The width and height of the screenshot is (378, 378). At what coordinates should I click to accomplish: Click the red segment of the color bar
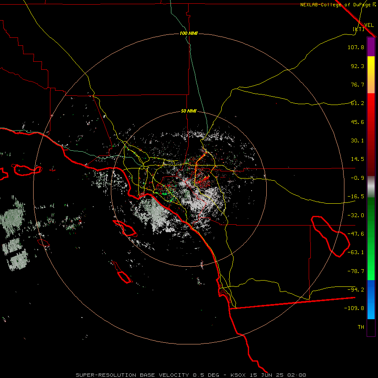point(371,134)
